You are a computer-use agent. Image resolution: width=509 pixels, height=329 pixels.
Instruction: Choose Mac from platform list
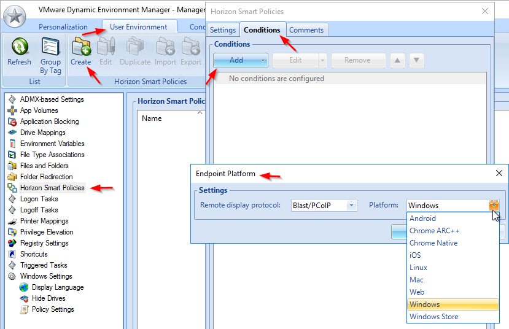[x=453, y=280]
